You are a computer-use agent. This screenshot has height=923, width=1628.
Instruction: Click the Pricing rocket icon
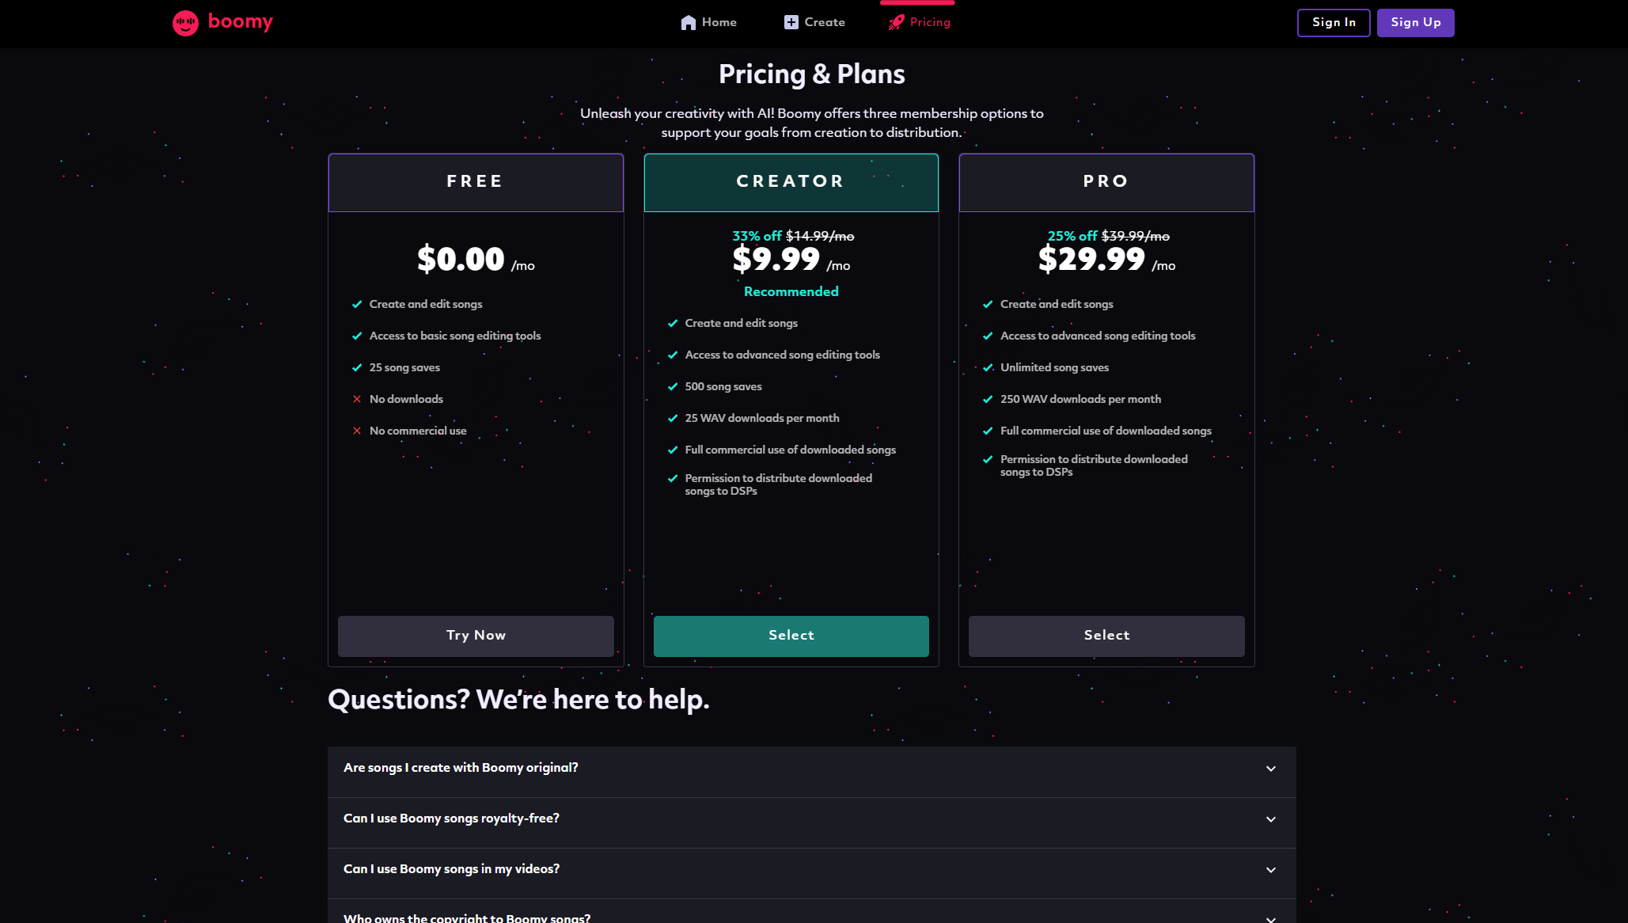896,23
